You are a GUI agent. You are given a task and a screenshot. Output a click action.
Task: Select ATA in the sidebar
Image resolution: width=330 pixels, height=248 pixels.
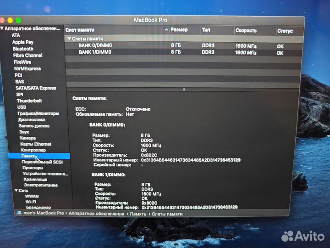point(16,35)
